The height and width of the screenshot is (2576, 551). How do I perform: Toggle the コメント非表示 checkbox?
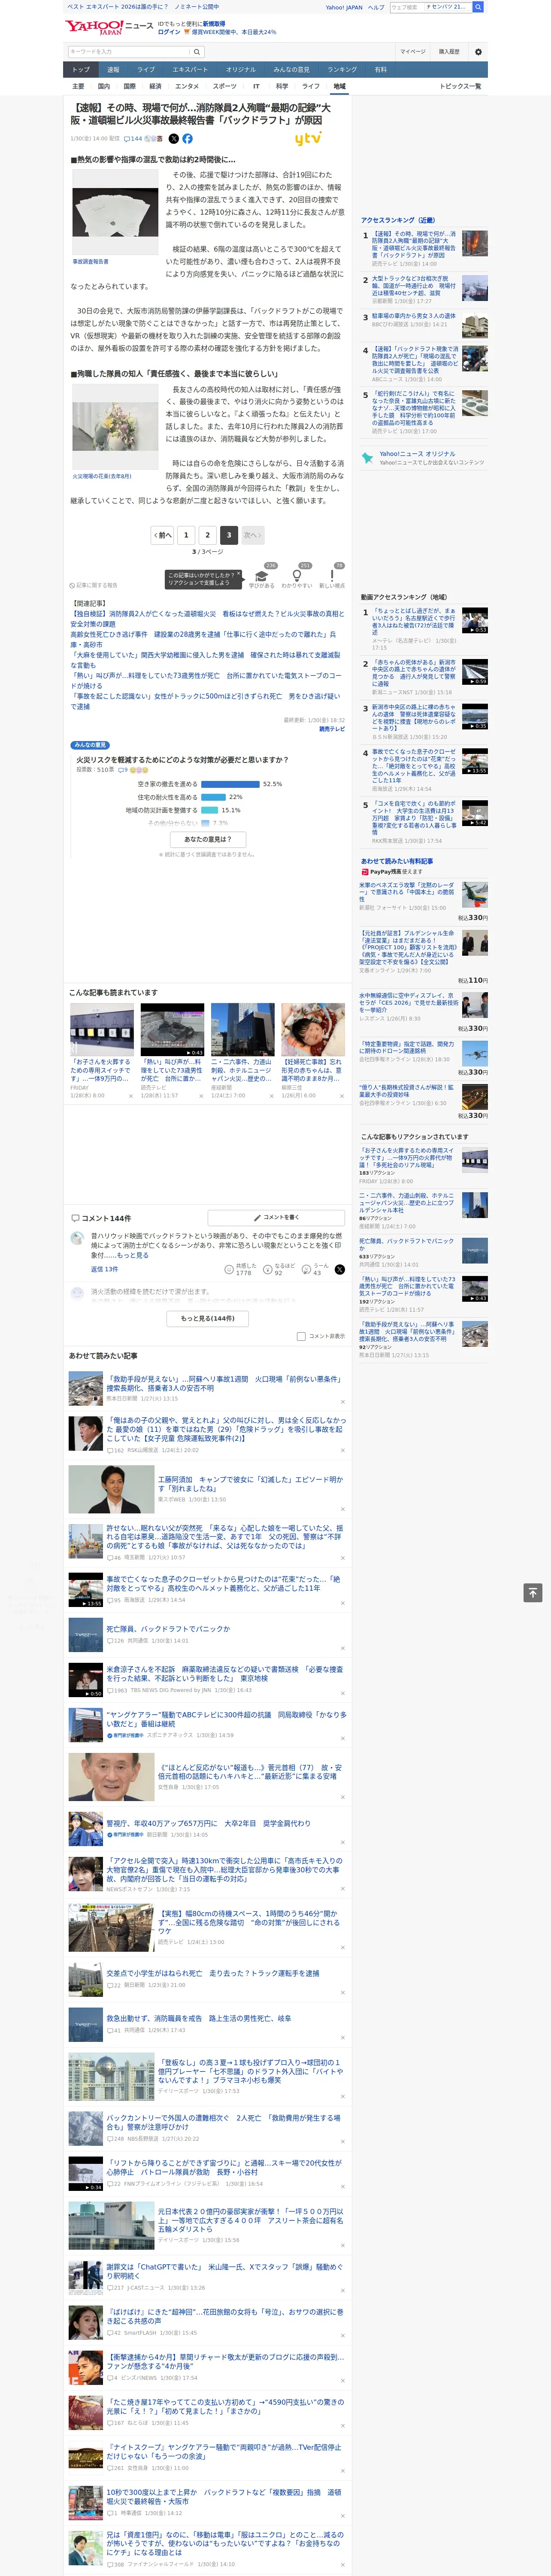point(301,1336)
